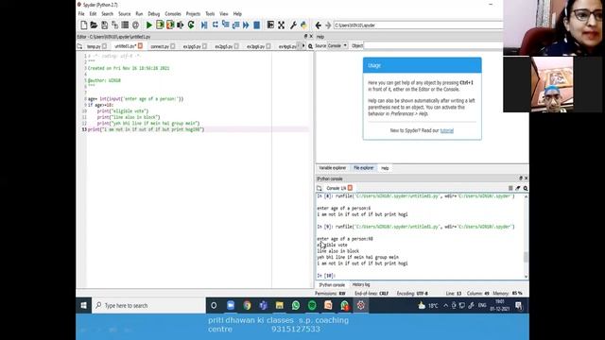Open the Source Console dropdown in Help
The width and height of the screenshot is (605, 340).
coord(337,46)
